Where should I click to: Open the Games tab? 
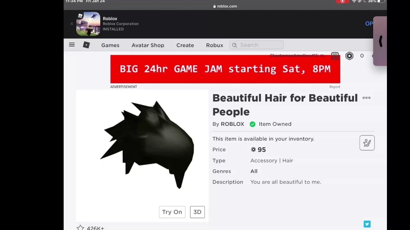(110, 45)
